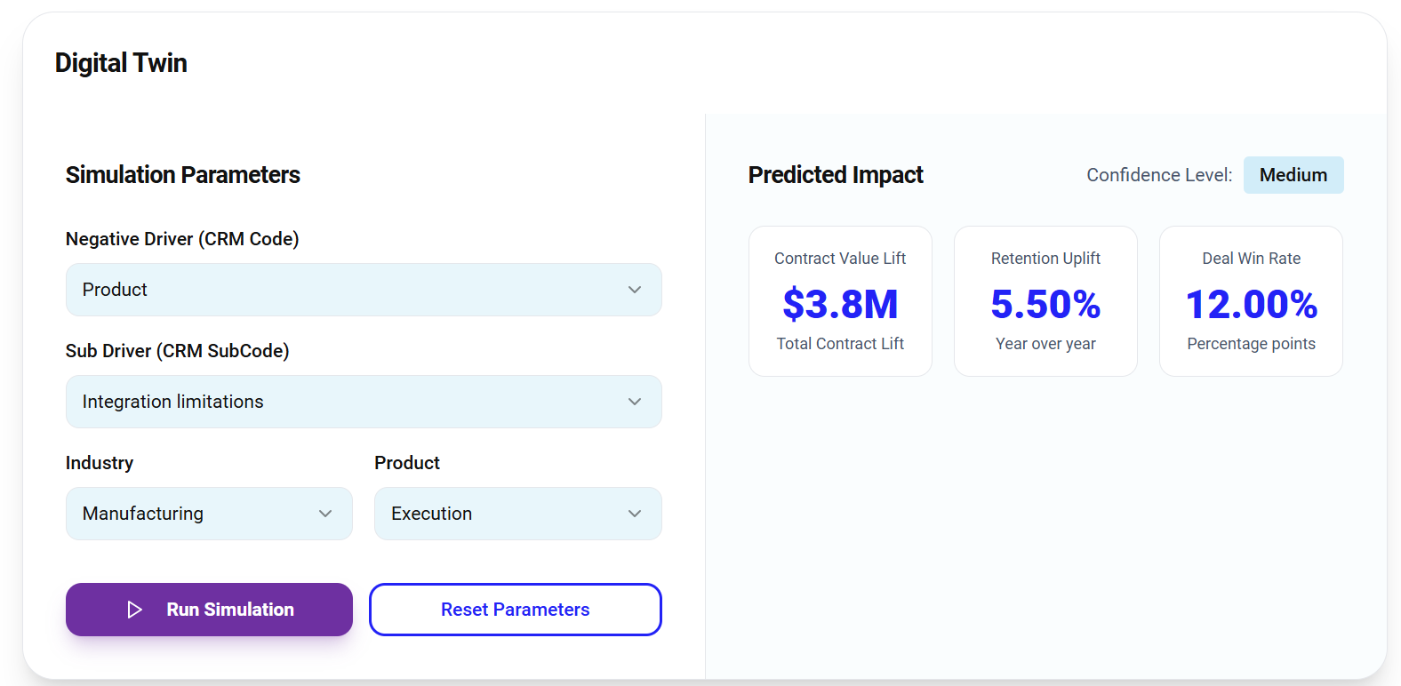This screenshot has width=1401, height=686.
Task: Select the Medium confidence level badge
Action: [1293, 175]
